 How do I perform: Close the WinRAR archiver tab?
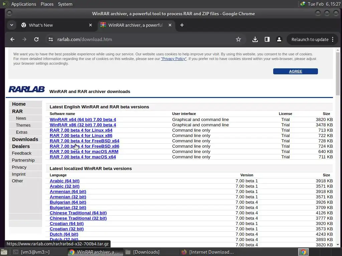point(170,25)
